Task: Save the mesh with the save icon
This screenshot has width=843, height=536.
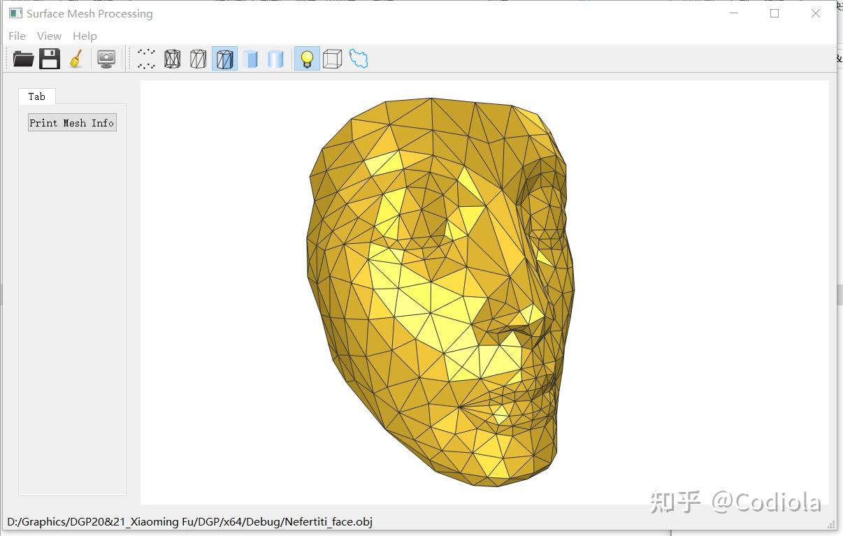Action: (x=49, y=59)
